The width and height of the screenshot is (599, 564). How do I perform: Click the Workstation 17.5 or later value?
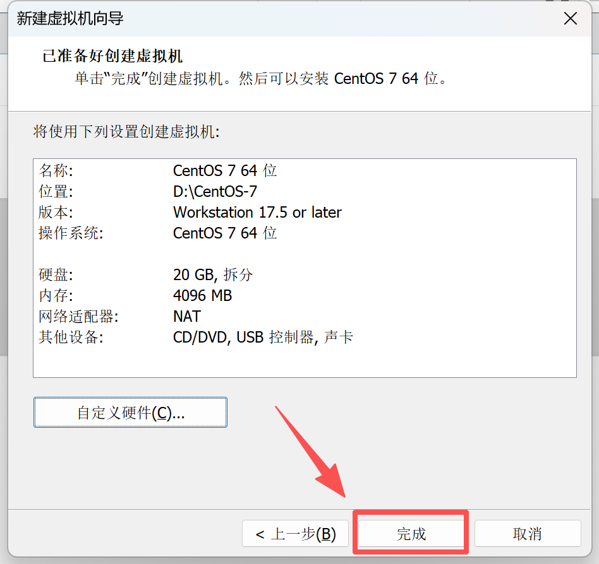pos(257,213)
